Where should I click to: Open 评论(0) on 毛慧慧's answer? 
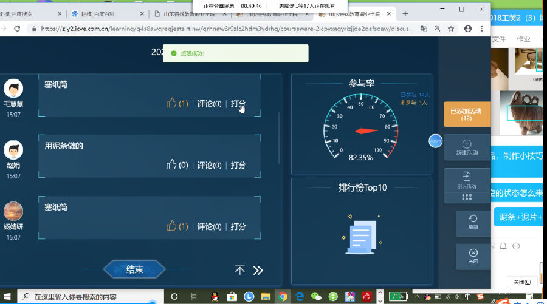209,104
